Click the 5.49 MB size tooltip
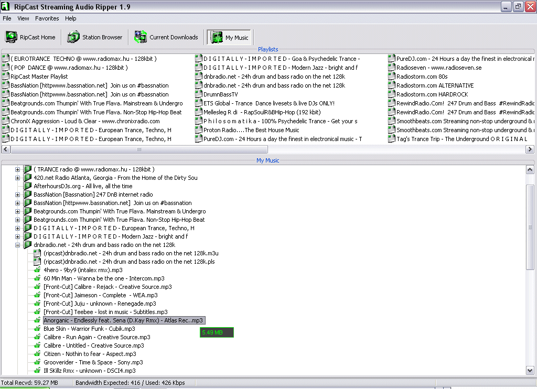The image size is (537, 389). tap(217, 332)
